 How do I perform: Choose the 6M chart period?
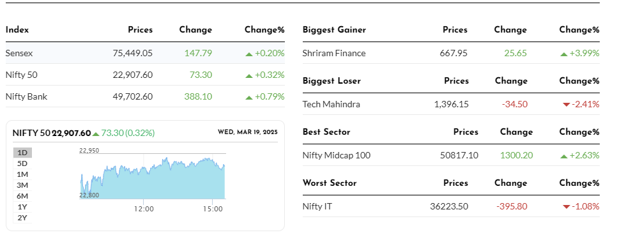click(x=22, y=196)
